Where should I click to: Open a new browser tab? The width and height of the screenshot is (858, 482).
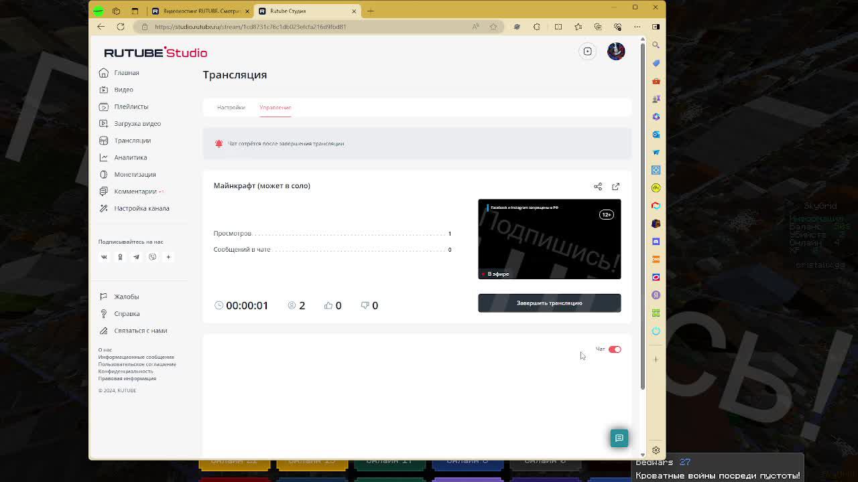tap(371, 11)
